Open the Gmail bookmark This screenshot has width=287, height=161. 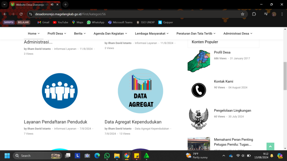(x=43, y=22)
